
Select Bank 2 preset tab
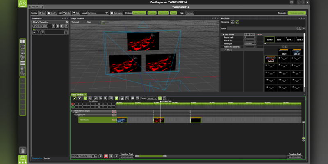tap(289, 39)
